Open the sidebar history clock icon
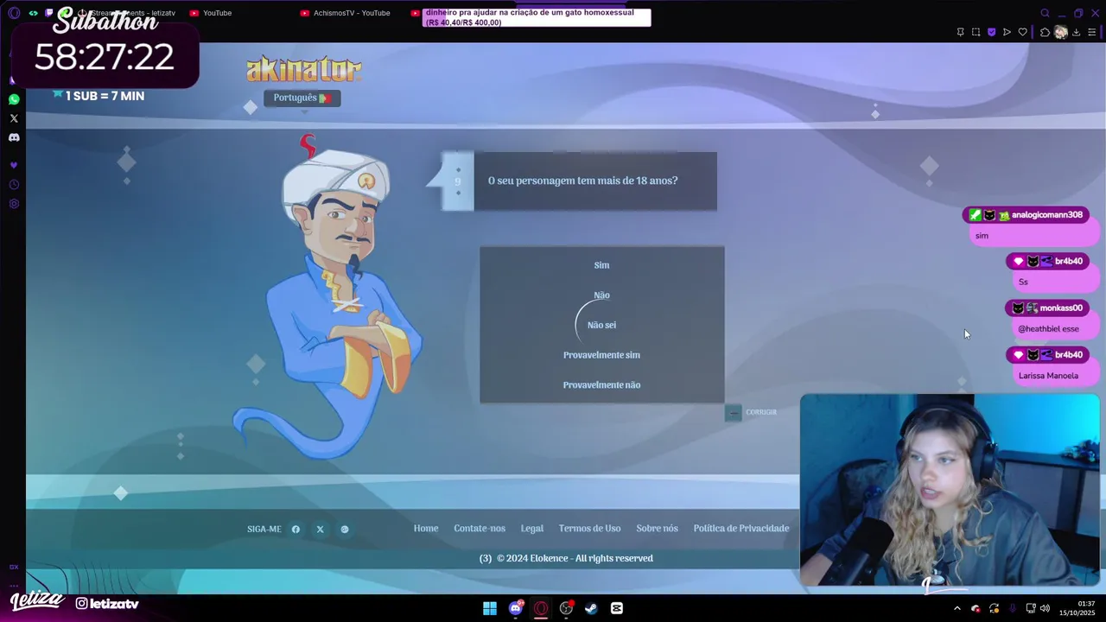The width and height of the screenshot is (1106, 622). [x=14, y=185]
